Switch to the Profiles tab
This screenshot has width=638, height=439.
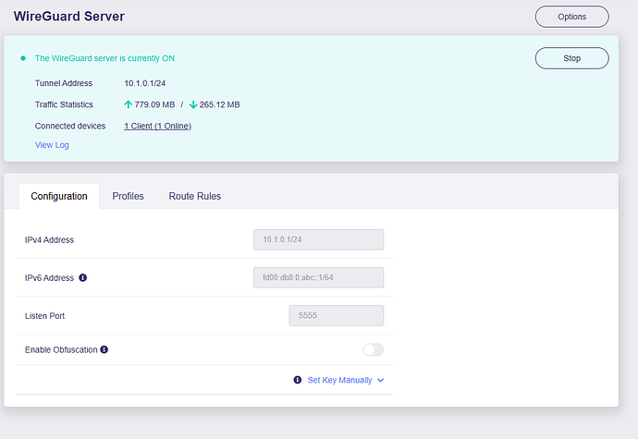[x=128, y=196]
